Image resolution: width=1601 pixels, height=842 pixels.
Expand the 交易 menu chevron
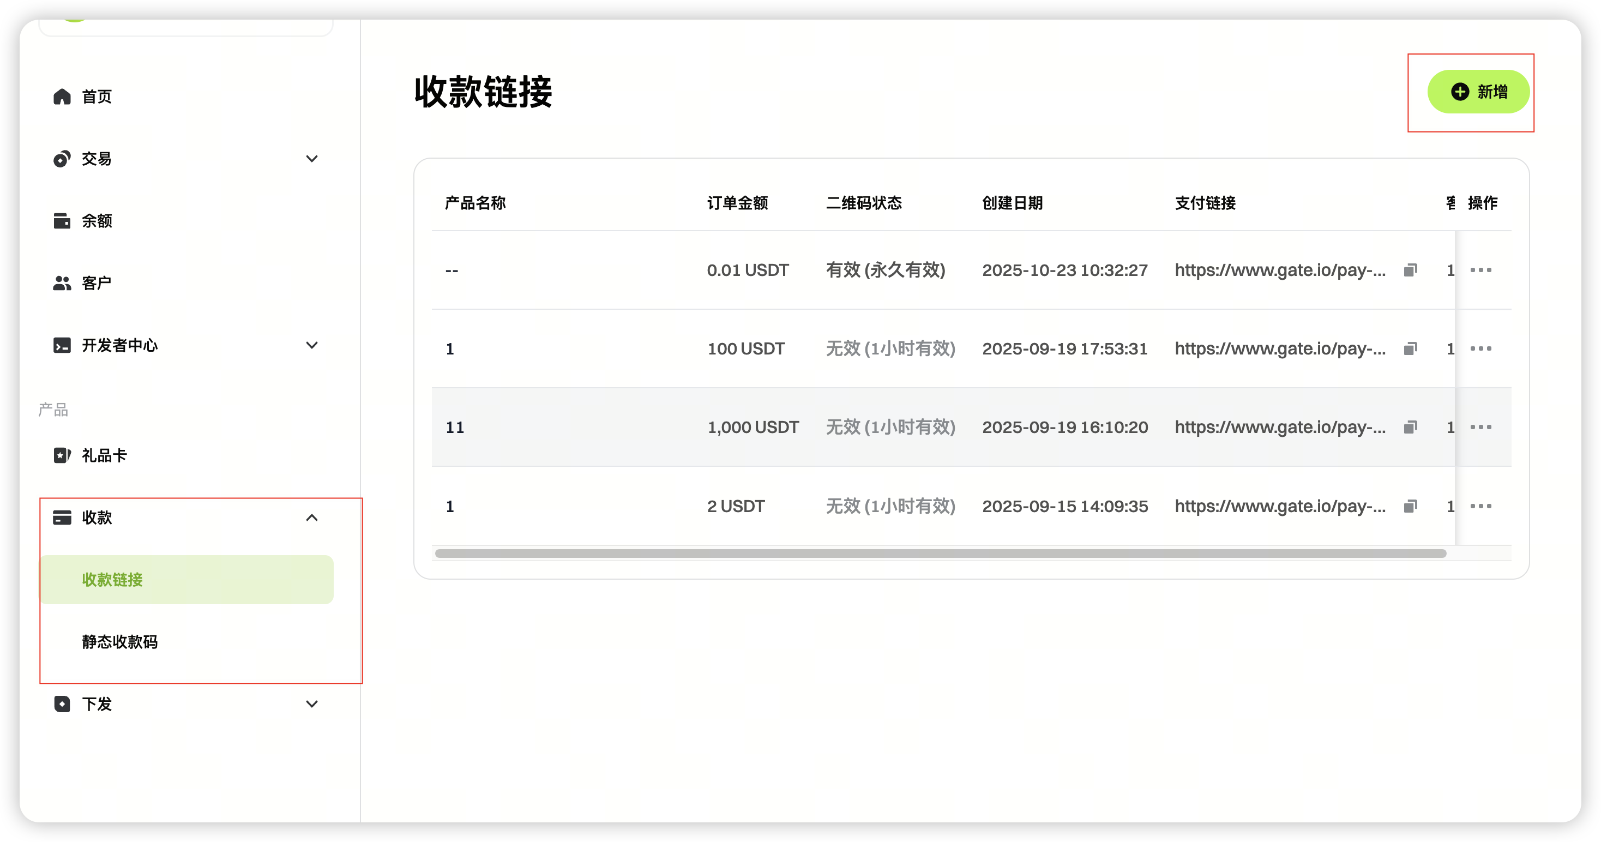click(312, 159)
